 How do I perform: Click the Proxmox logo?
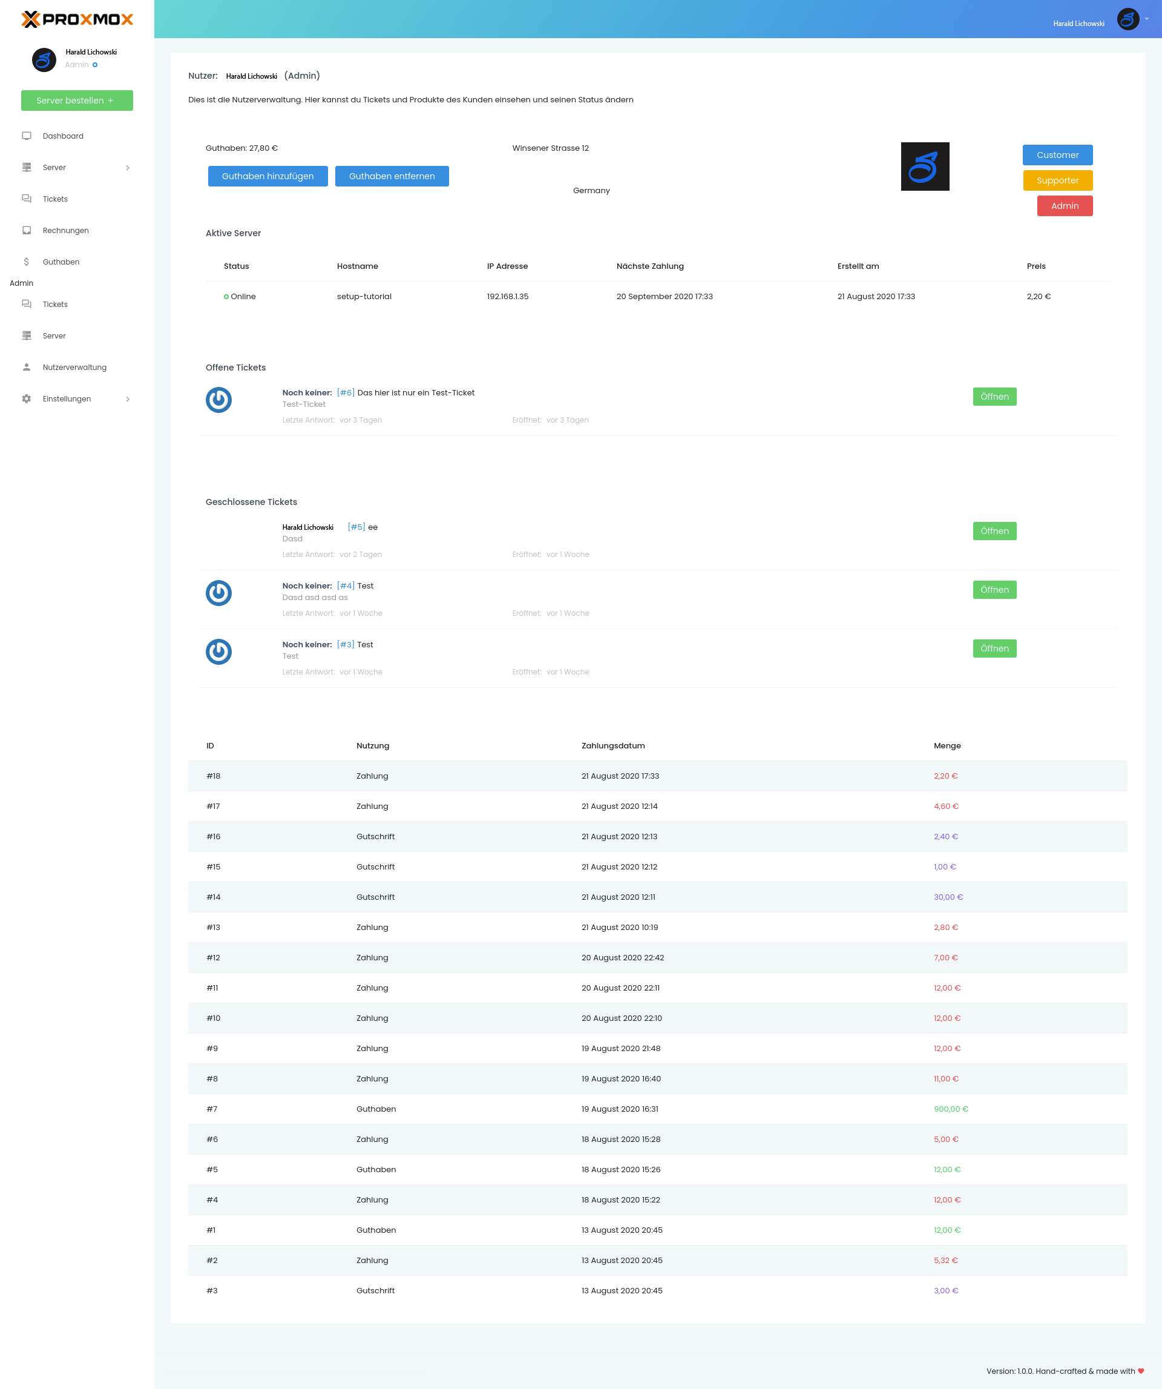click(77, 19)
